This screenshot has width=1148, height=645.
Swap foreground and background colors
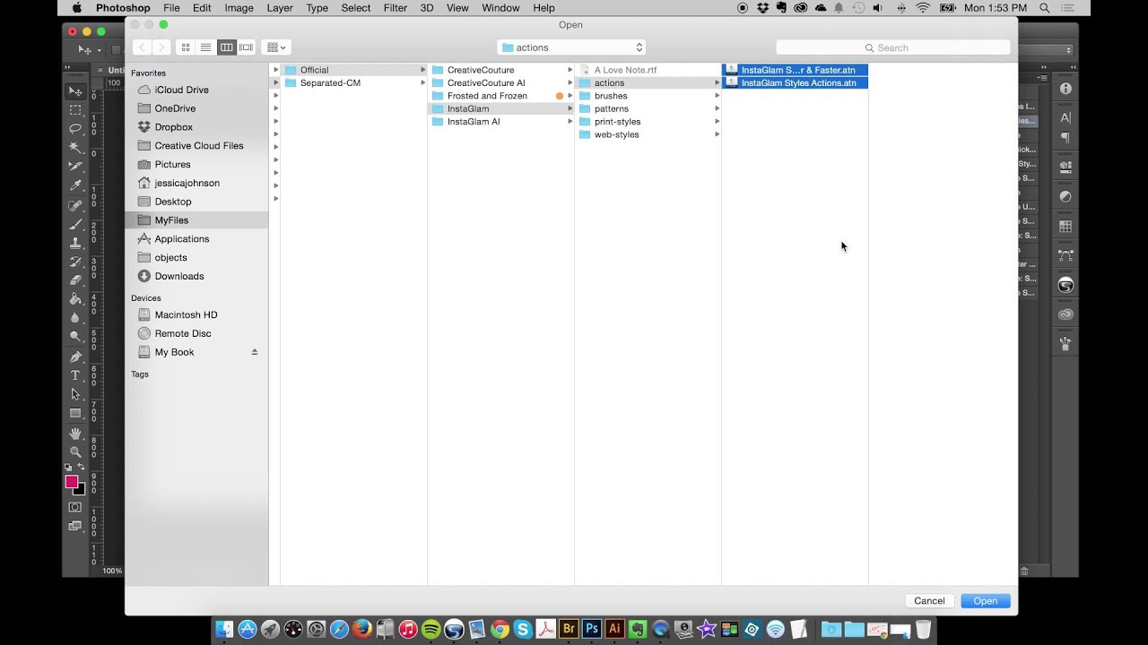(x=81, y=468)
